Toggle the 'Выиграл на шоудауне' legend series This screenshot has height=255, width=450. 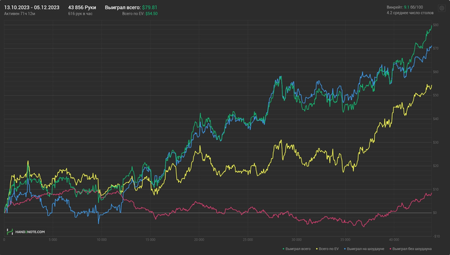tap(364, 249)
